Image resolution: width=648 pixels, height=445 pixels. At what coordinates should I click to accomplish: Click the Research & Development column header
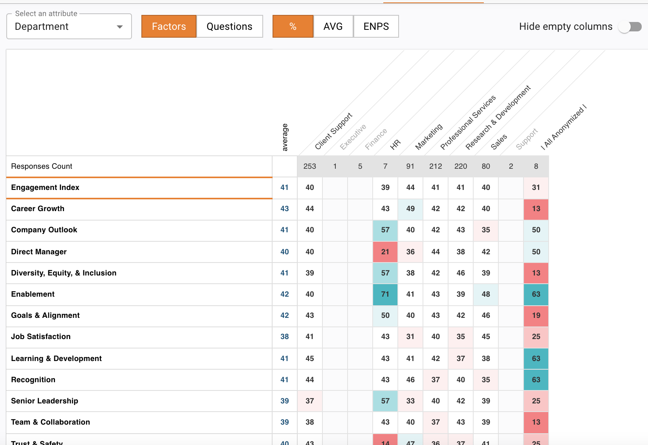pos(498,117)
